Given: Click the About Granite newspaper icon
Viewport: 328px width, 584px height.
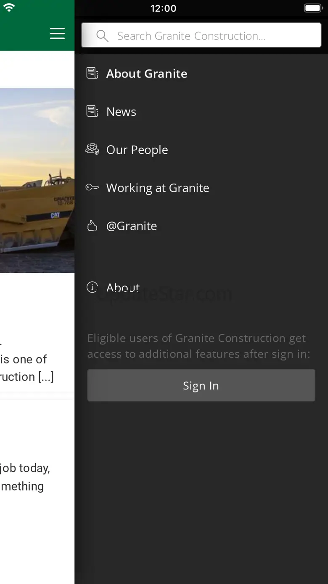Looking at the screenshot, I should click(x=93, y=73).
